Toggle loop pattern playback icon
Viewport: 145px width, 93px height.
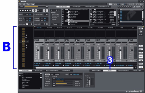click(23, 11)
